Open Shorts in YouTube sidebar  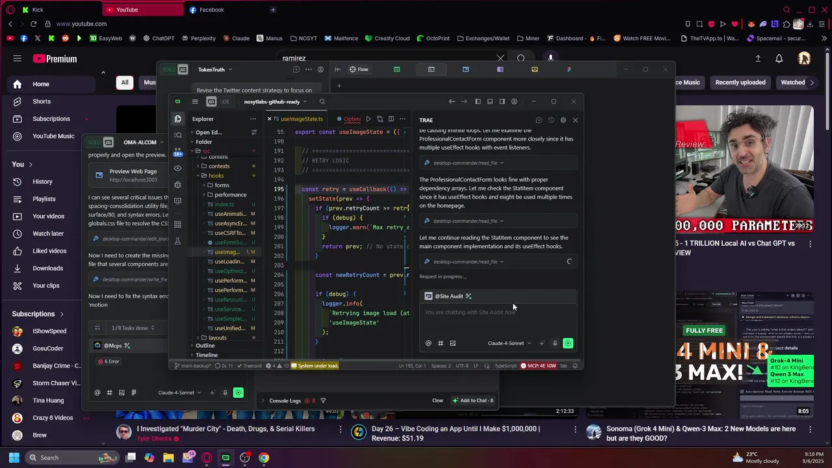[x=42, y=101]
